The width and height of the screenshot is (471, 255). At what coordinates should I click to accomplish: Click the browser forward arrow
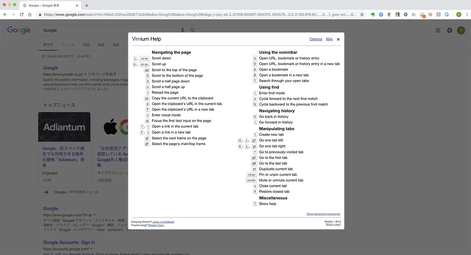pos(13,14)
